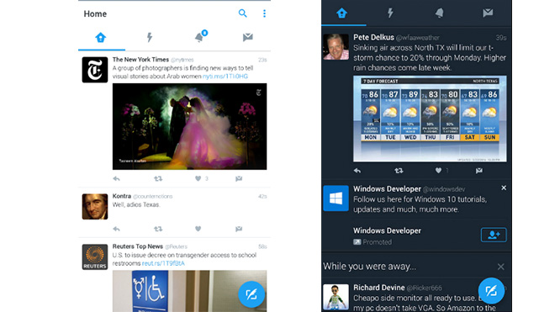Select the Home tab in the dark theme app
The width and height of the screenshot is (555, 312).
coord(341,13)
